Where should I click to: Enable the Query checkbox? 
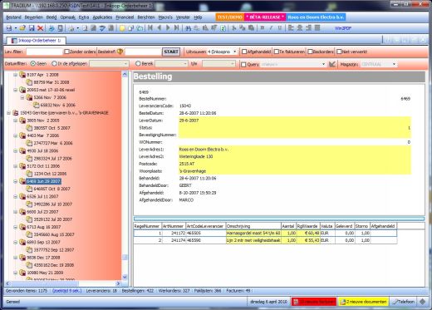click(243, 64)
